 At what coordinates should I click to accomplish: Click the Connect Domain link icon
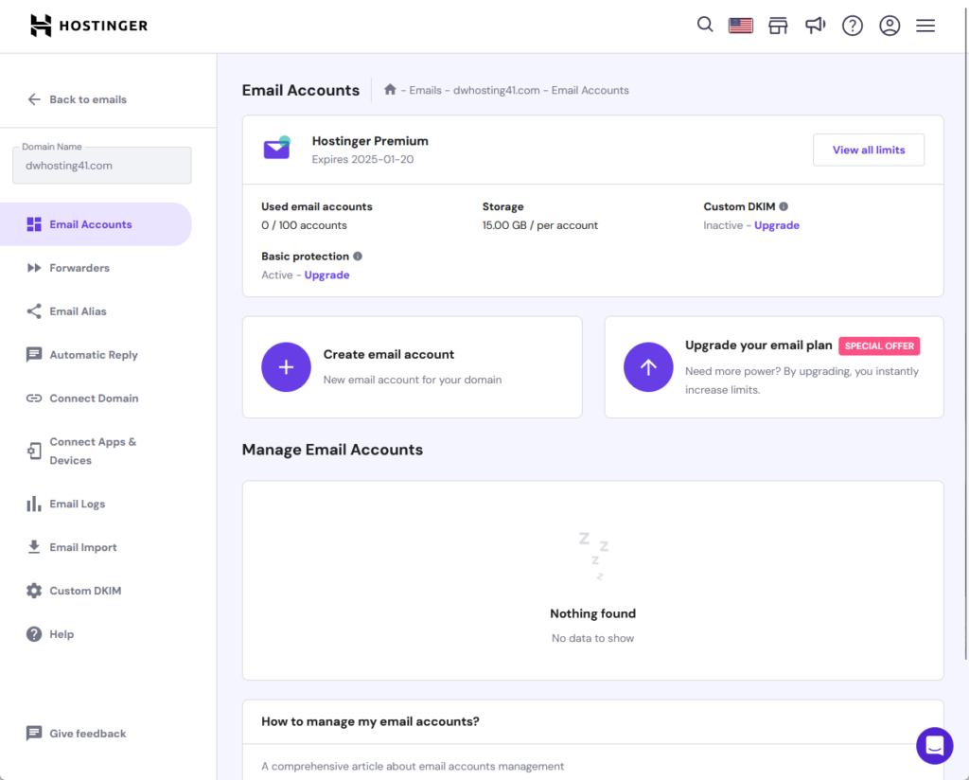pos(34,398)
